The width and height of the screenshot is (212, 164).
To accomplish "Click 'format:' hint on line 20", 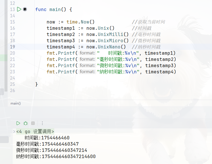I will point(87,53).
